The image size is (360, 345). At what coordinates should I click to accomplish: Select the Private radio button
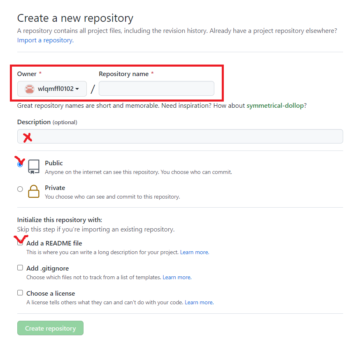20,189
